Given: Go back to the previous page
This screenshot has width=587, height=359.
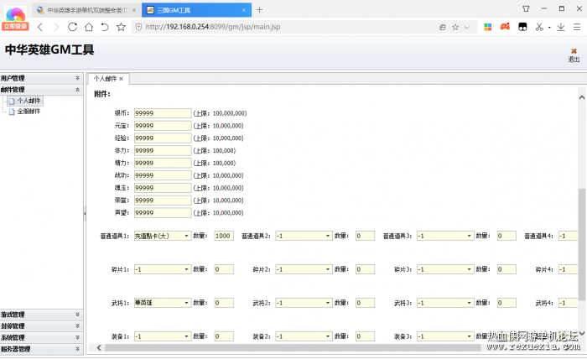Looking at the screenshot, I should pos(40,27).
